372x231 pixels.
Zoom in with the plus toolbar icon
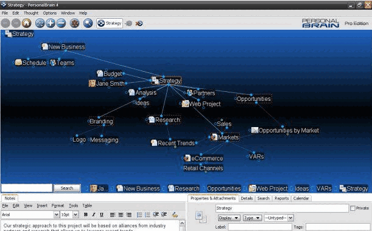click(51, 23)
